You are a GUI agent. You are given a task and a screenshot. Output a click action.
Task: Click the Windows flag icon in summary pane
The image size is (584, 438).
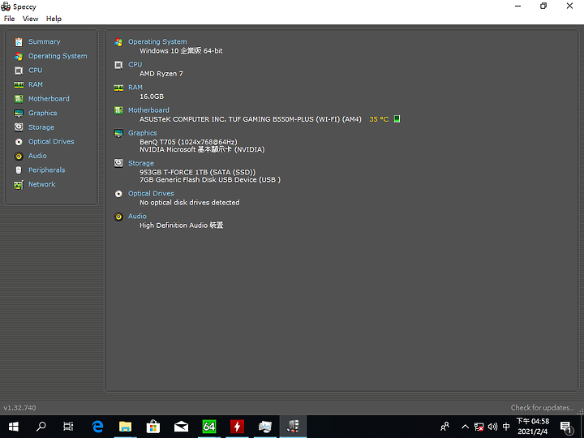118,42
